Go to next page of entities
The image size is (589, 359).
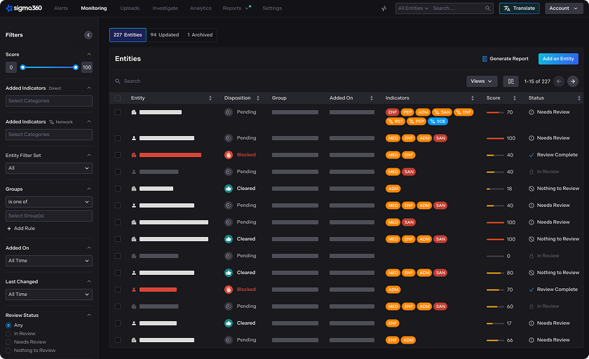click(x=573, y=81)
